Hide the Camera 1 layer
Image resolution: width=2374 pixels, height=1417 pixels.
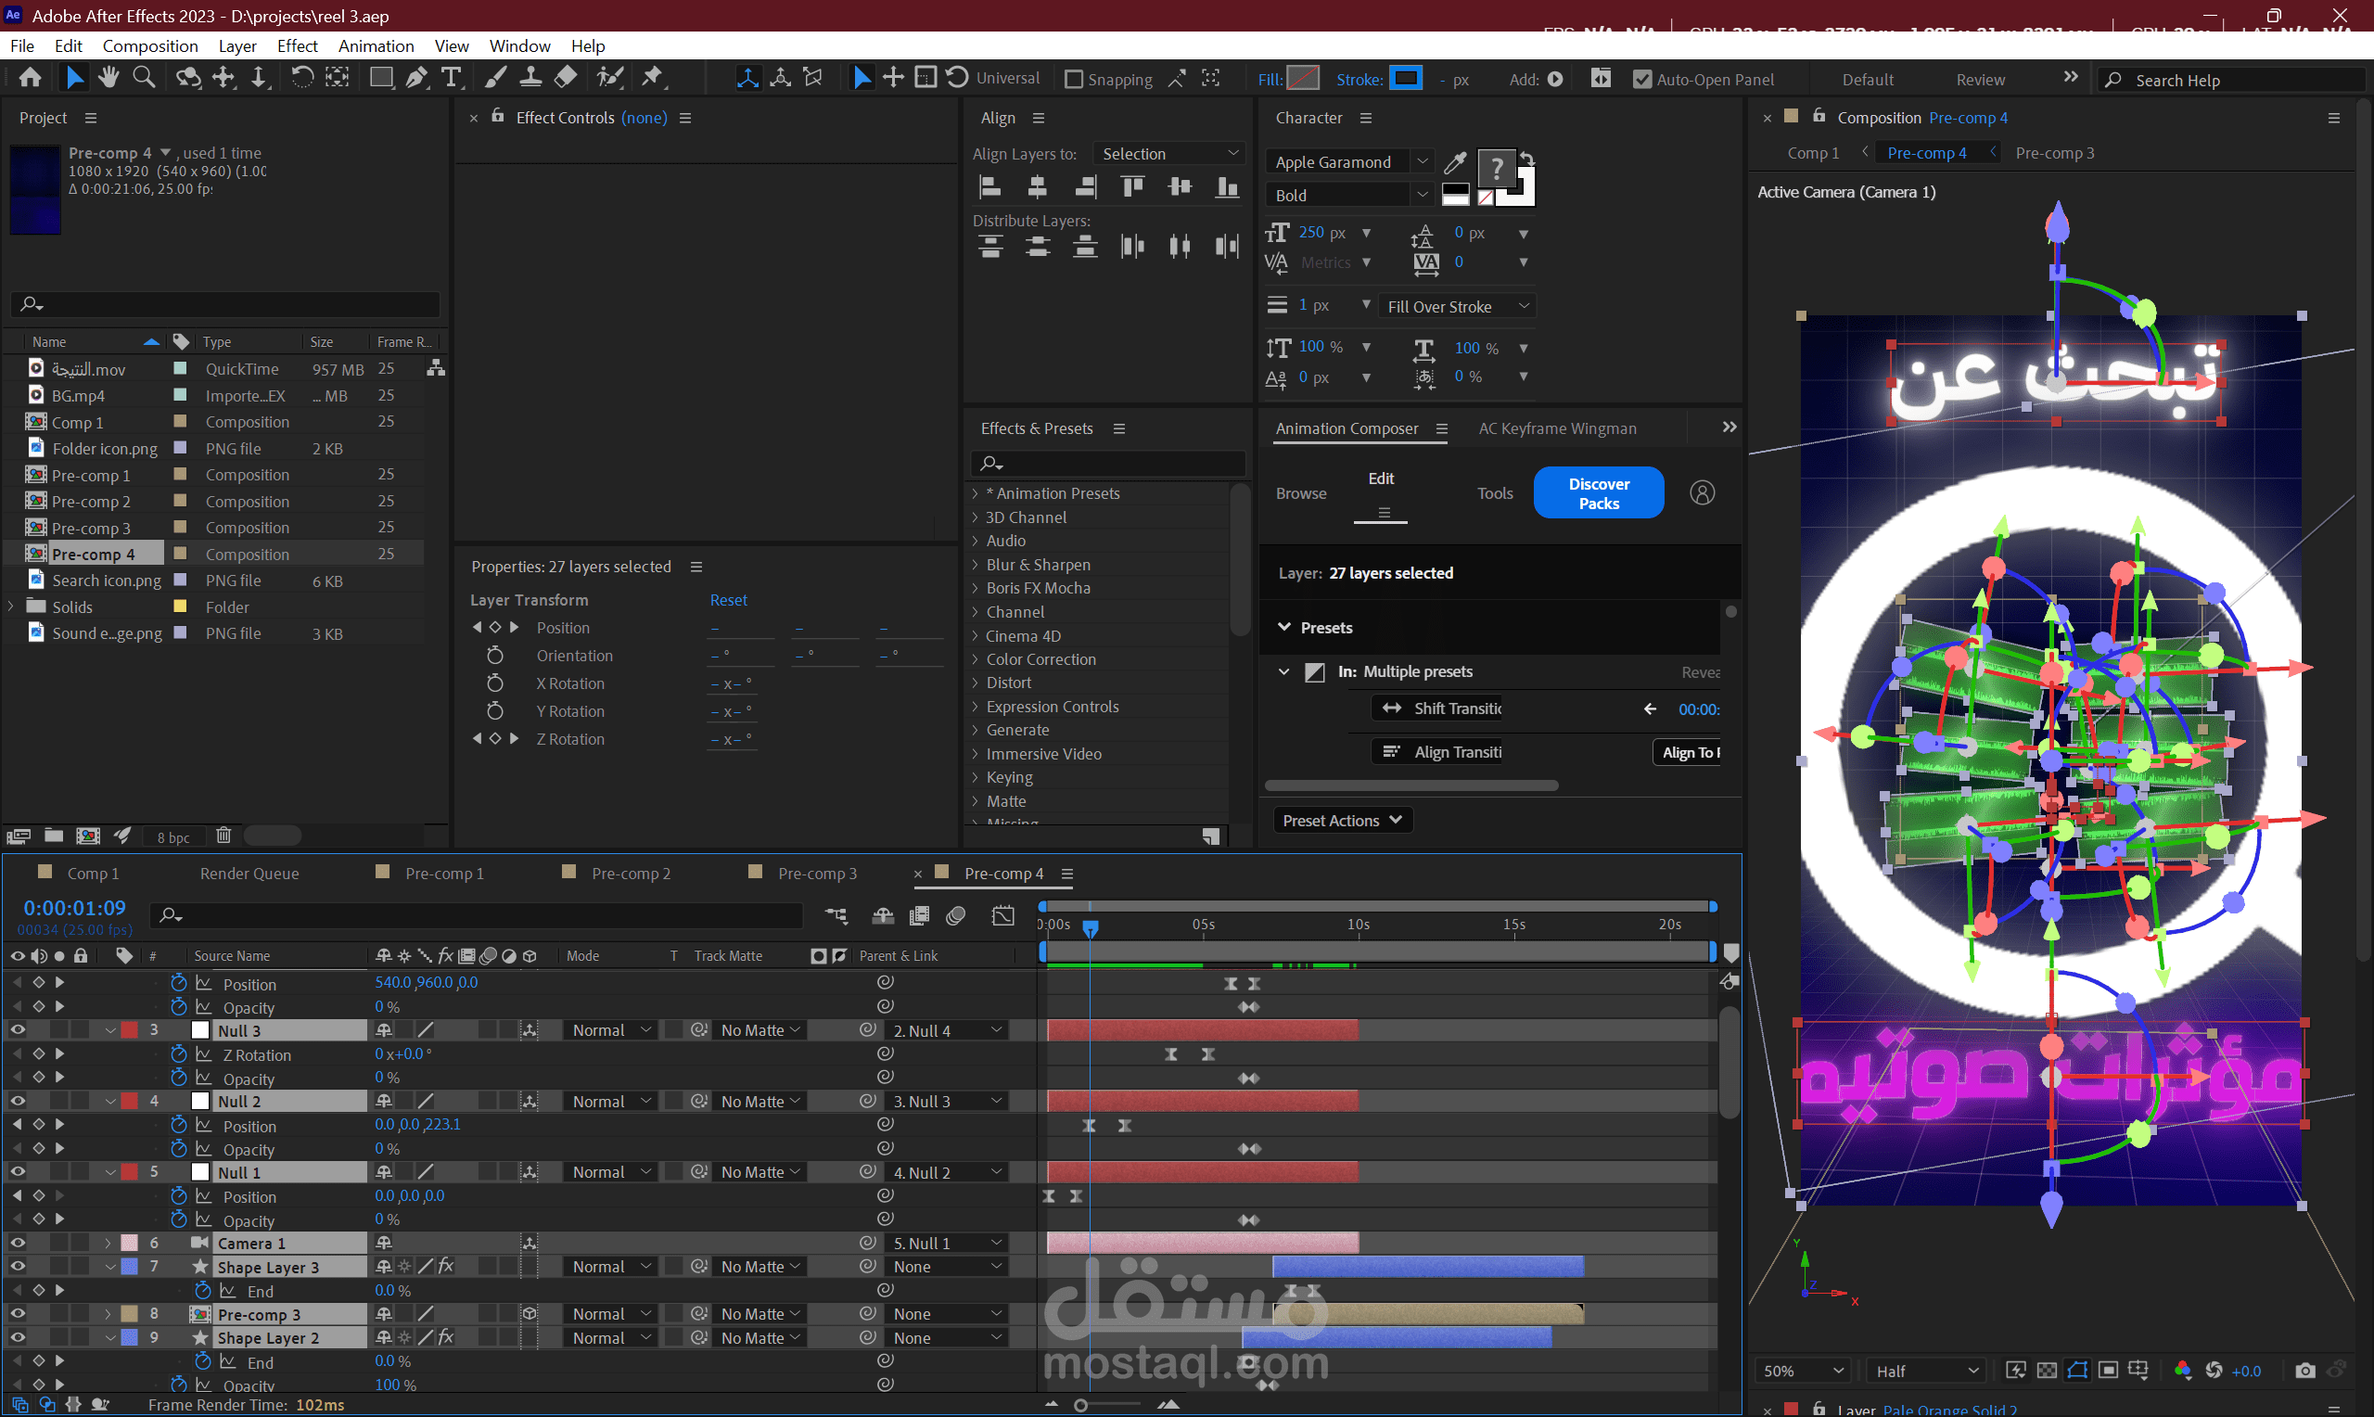point(18,1243)
